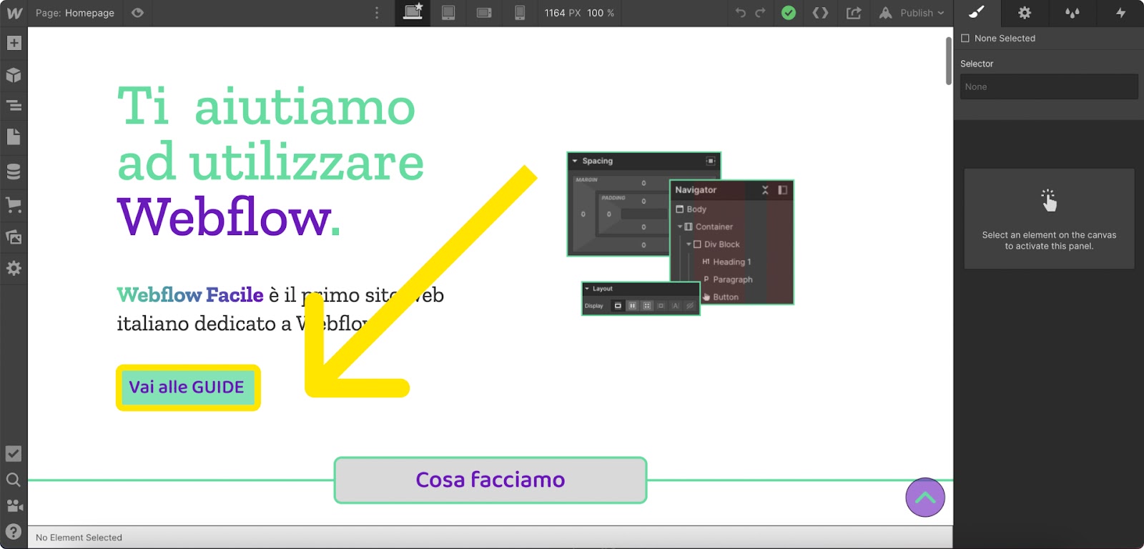1144x549 pixels.
Task: Click the green saved status checkmark
Action: tap(789, 13)
